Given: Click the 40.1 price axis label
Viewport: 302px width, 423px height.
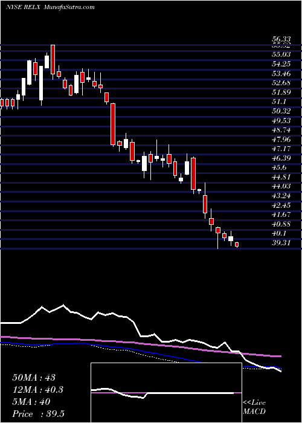Looking at the screenshot, I should (x=280, y=234).
